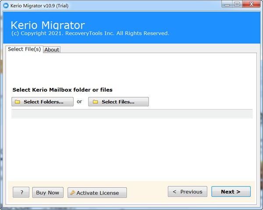
Task: Click the empty gray path bar
Action: click(131, 114)
